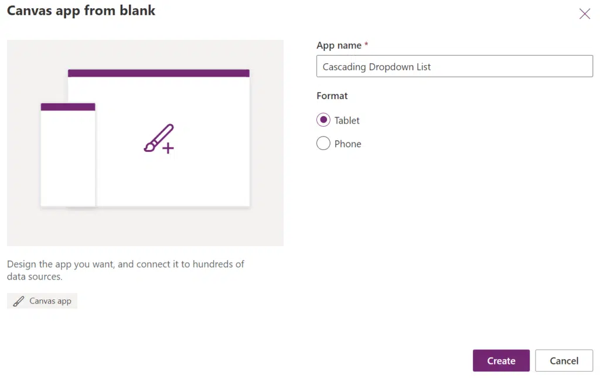The height and width of the screenshot is (378, 600).
Task: Click the pencil icon beside Canvas app
Action: tap(18, 301)
